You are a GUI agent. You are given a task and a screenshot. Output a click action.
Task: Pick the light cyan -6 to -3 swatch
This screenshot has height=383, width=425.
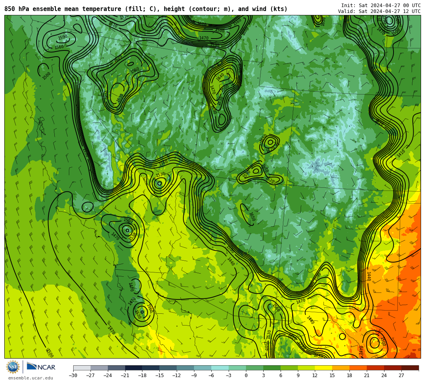(x=220, y=368)
